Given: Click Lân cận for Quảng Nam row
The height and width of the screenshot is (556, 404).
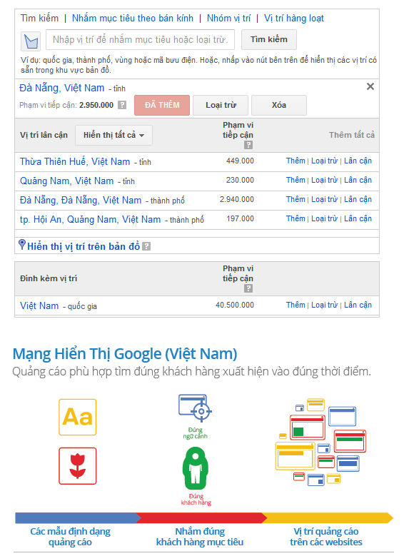Looking at the screenshot, I should click(358, 180).
